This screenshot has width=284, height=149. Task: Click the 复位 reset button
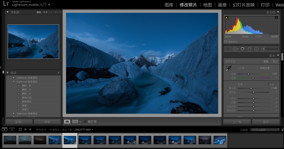click(266, 122)
